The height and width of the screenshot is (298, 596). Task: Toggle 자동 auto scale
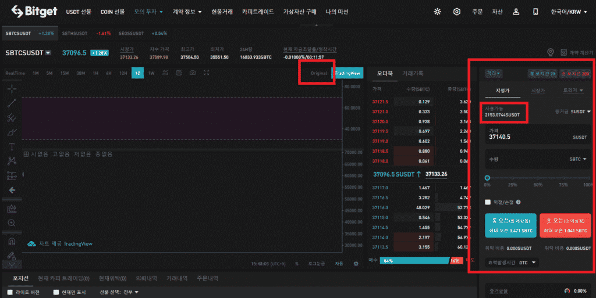coord(339,264)
